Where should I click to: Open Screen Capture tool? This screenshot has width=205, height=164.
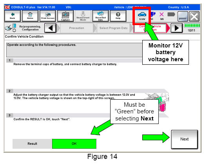tap(65, 16)
